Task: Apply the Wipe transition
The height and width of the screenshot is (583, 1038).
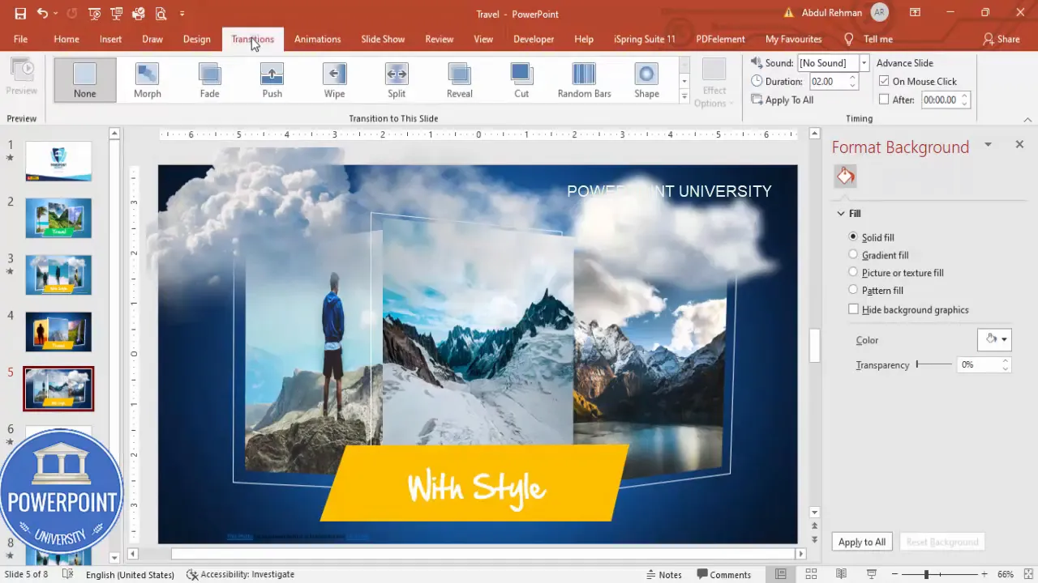Action: tap(335, 79)
